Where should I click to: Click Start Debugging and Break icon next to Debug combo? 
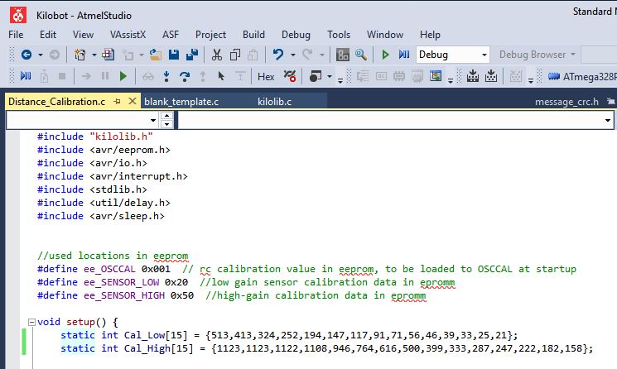[x=404, y=55]
